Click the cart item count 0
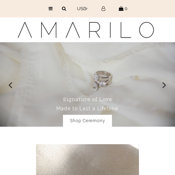This screenshot has width=175, height=175. point(126,9)
